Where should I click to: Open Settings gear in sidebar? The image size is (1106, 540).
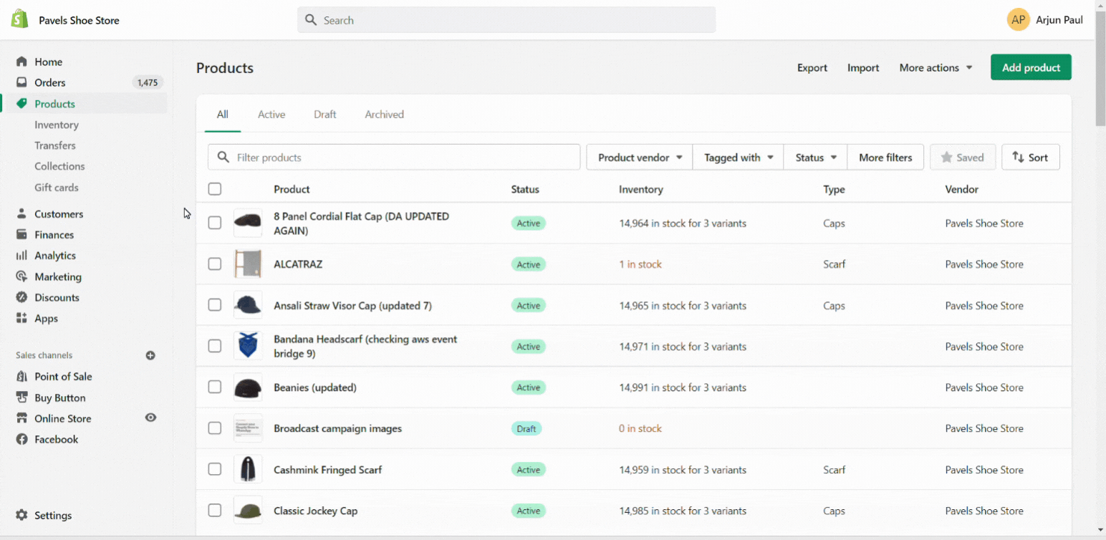21,515
